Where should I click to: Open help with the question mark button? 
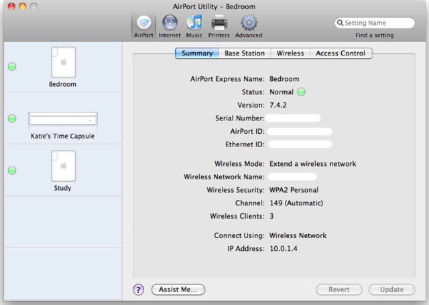(x=139, y=290)
